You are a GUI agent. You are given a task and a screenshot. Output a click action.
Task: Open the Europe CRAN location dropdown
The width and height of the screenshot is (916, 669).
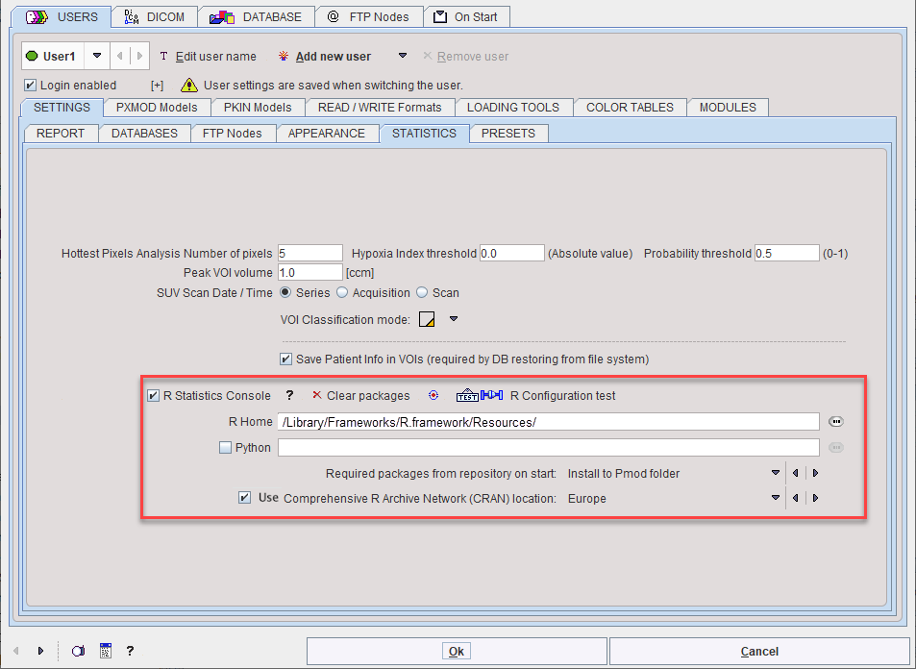[776, 499]
